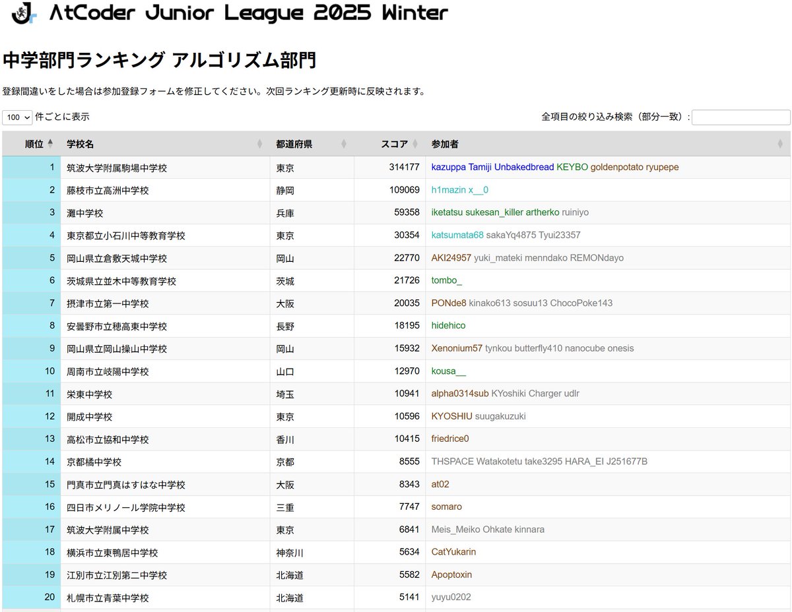This screenshot has width=792, height=612.
Task: Open participant CatYukarin's profile link
Action: click(453, 551)
